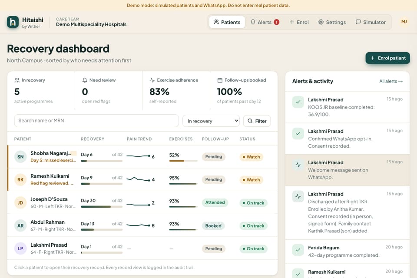
Task: Open Lakshmi Prasad's patient row
Action: pyautogui.click(x=142, y=248)
